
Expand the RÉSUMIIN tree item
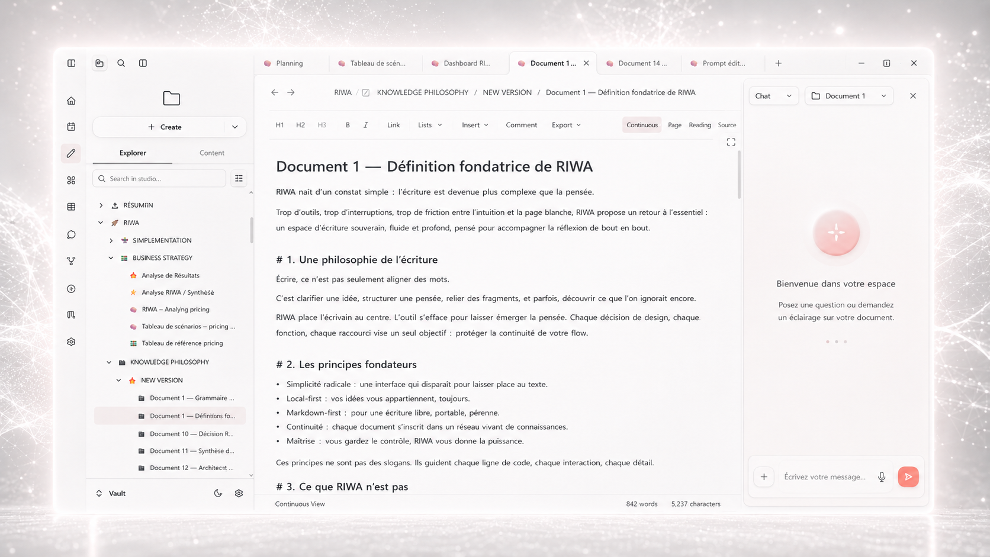click(101, 205)
